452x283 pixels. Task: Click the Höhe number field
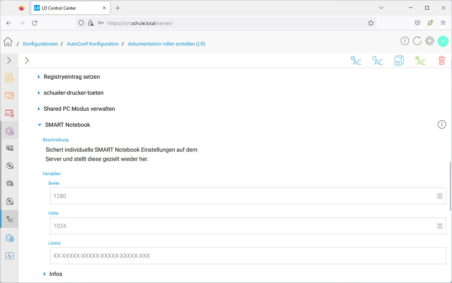tap(248, 226)
